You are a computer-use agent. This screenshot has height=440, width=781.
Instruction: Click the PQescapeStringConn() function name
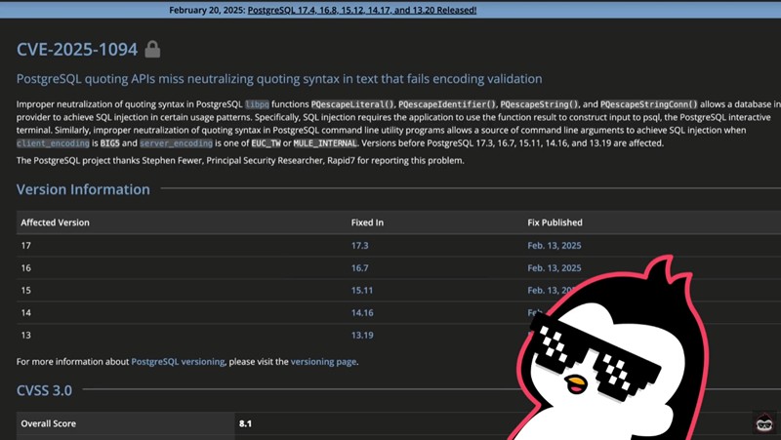tap(649, 104)
